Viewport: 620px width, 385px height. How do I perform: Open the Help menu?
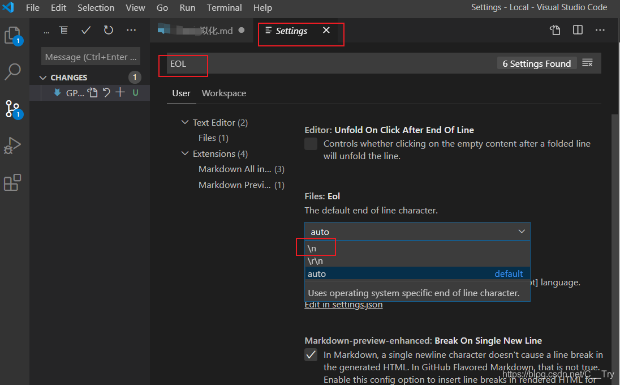coord(262,7)
